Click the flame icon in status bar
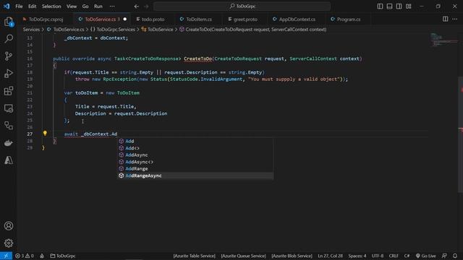The height and width of the screenshot is (260, 463). [x=42, y=256]
